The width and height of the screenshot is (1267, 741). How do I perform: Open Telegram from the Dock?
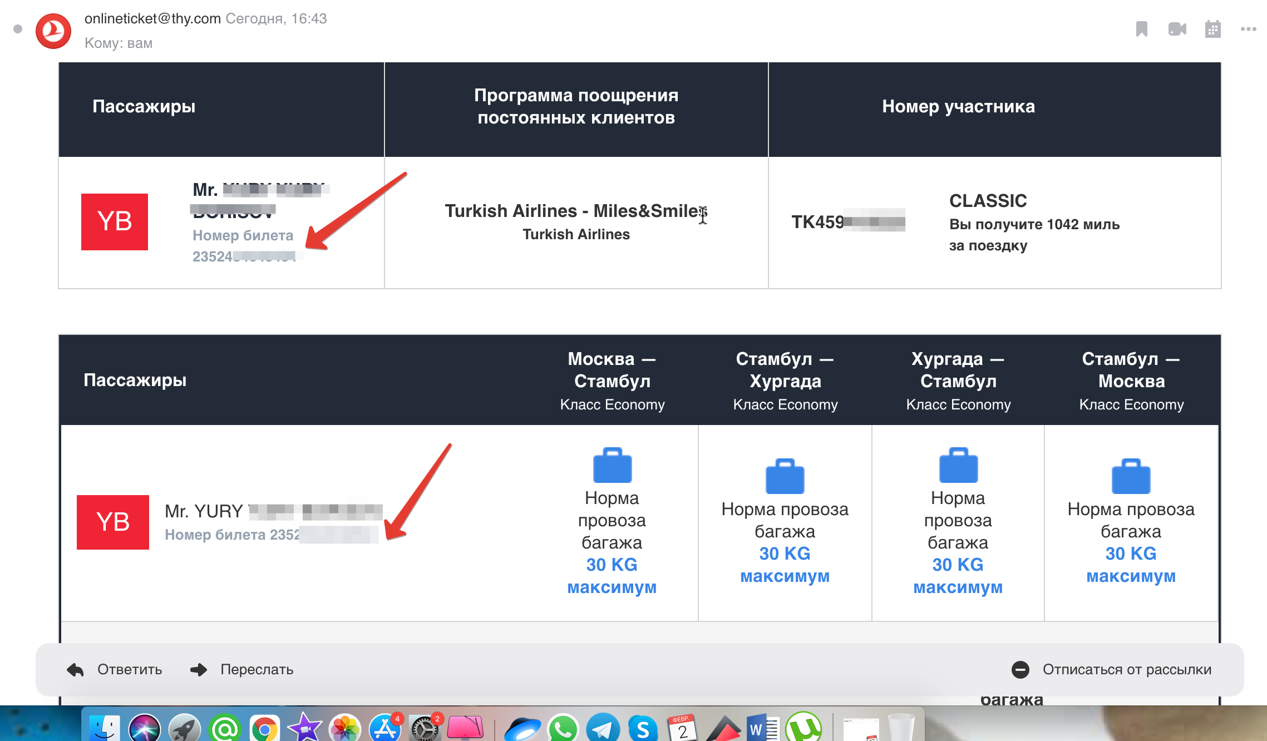[x=603, y=728]
